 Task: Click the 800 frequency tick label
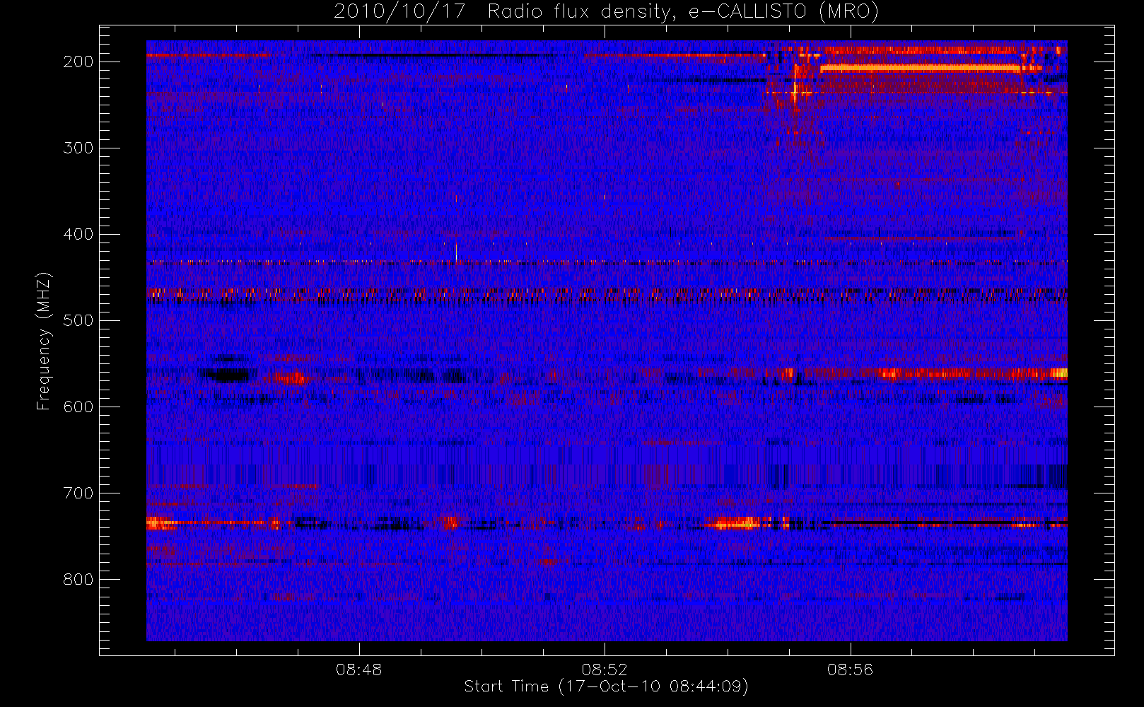coord(78,579)
